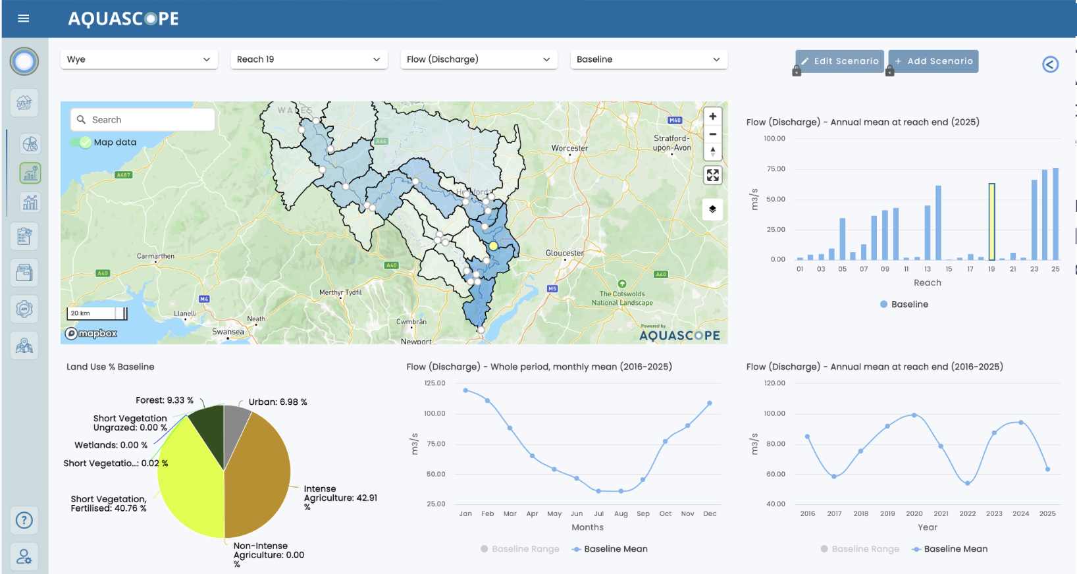
Task: Click the search magnifier icon on the map
Action: pos(82,120)
